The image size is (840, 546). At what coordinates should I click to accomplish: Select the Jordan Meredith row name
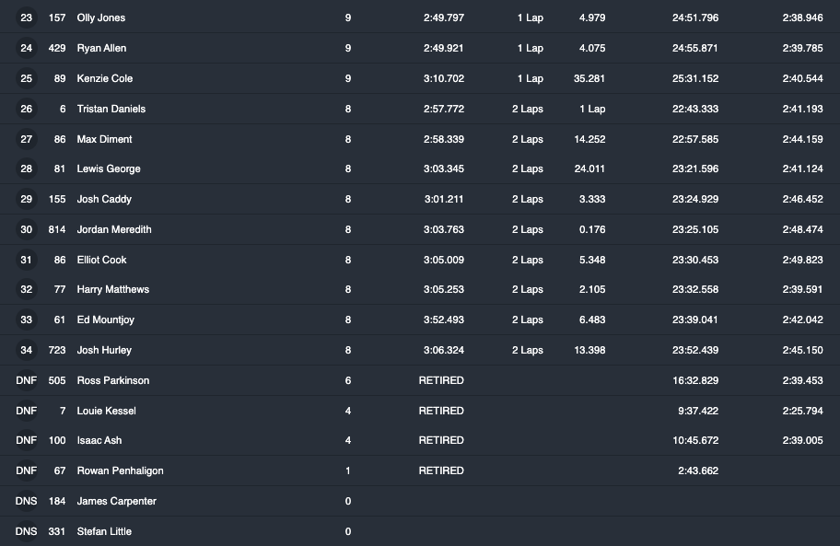114,229
